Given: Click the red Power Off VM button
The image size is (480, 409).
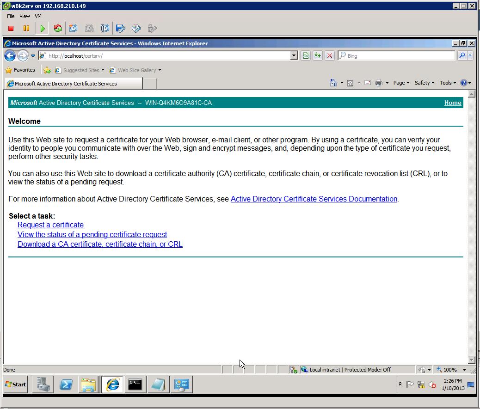Looking at the screenshot, I should [11, 29].
